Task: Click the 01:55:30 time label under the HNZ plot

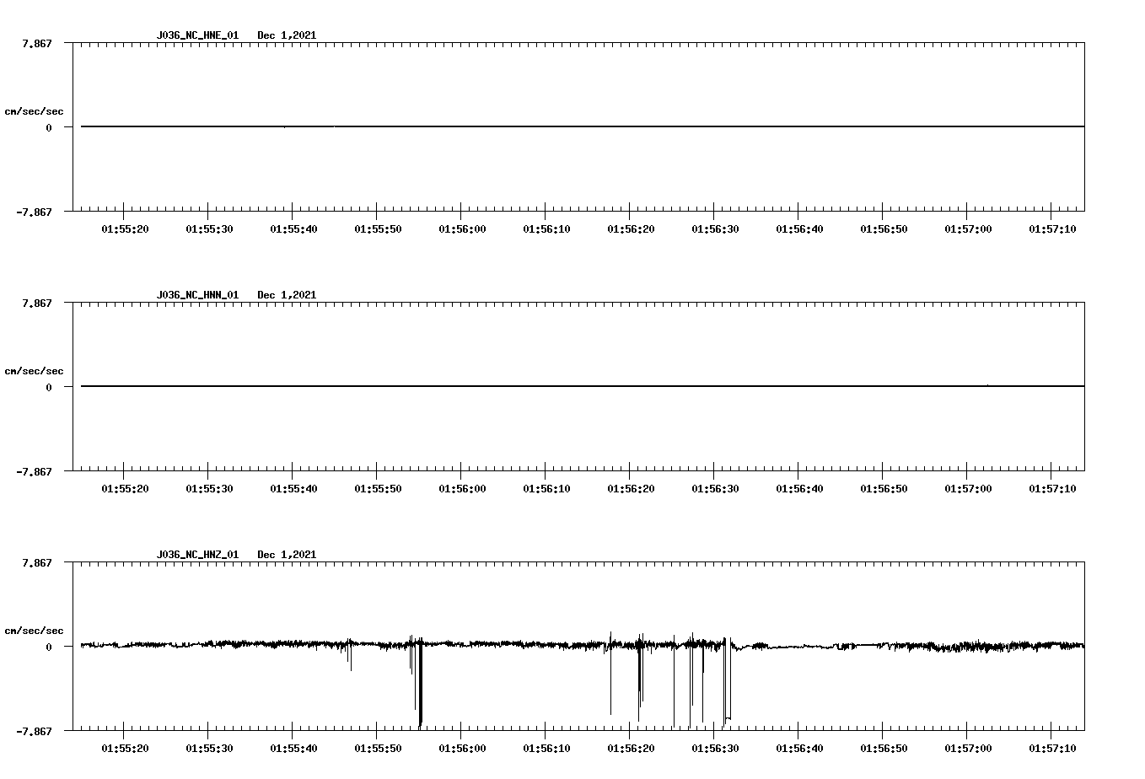Action: (x=209, y=749)
